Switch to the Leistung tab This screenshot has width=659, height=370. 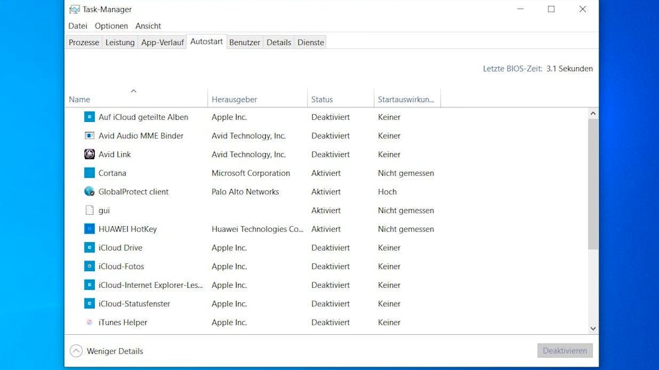[x=120, y=42]
